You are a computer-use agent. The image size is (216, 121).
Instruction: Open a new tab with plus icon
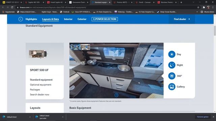click(181, 2)
